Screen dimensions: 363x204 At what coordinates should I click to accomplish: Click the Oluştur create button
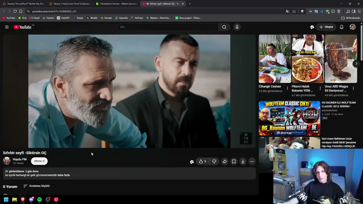click(326, 27)
